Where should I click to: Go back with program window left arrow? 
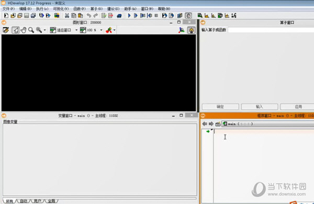[205, 124]
